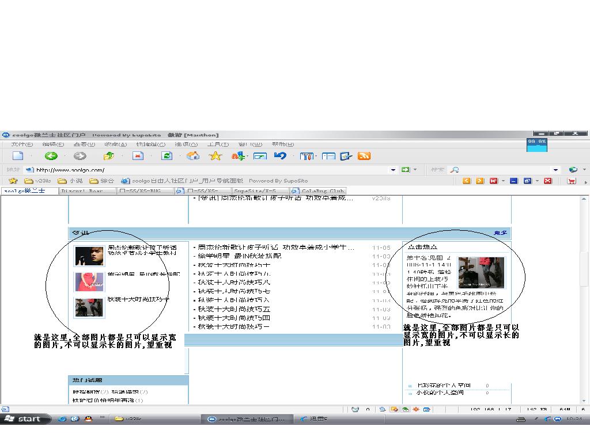
Task: Expand the favorites bar overflow arrow
Action: coord(585,182)
